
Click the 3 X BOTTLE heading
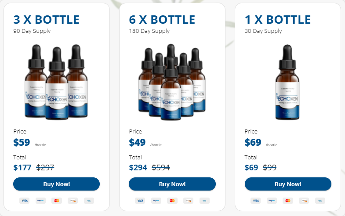(46, 20)
